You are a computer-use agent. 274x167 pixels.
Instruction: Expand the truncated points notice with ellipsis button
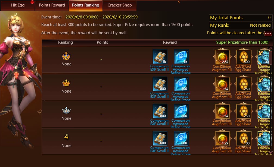[x=268, y=33]
